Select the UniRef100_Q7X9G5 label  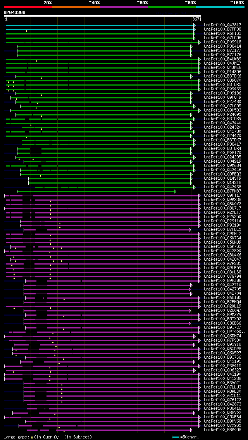[222, 426]
